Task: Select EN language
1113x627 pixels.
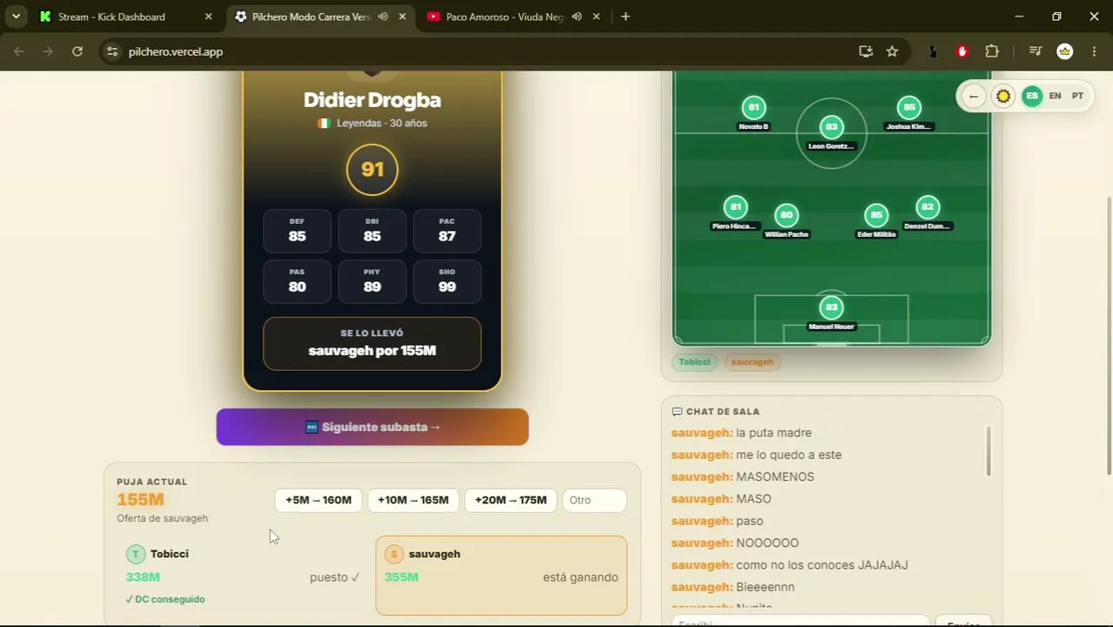Action: click(1055, 96)
